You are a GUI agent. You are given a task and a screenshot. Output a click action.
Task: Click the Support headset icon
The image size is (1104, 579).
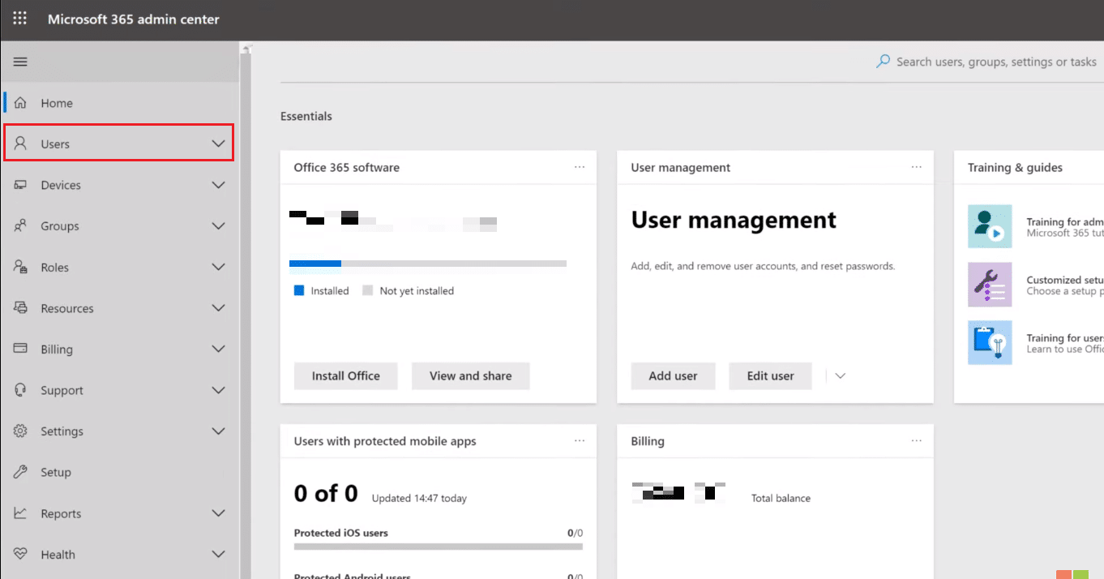tap(21, 390)
